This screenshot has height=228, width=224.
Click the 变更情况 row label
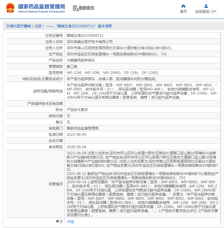56,184
